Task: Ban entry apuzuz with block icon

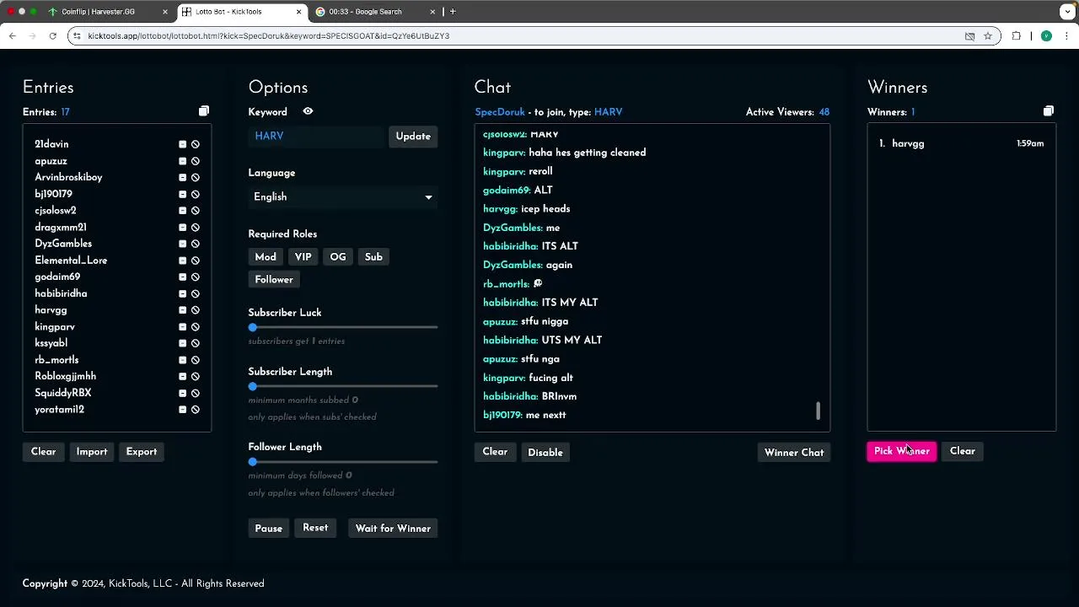Action: point(196,161)
